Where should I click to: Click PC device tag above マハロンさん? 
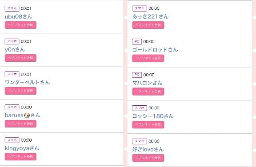137,75
